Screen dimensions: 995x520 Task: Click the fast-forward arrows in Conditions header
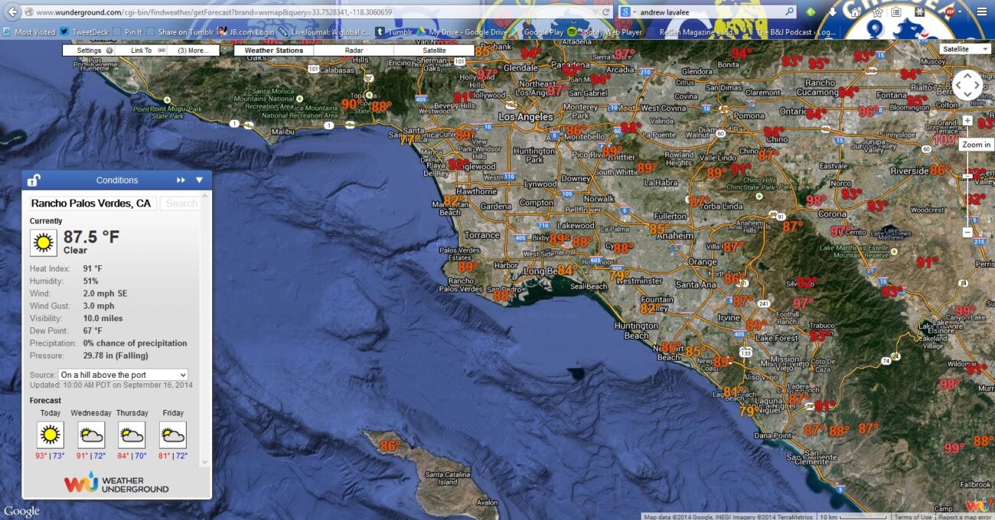coord(181,180)
